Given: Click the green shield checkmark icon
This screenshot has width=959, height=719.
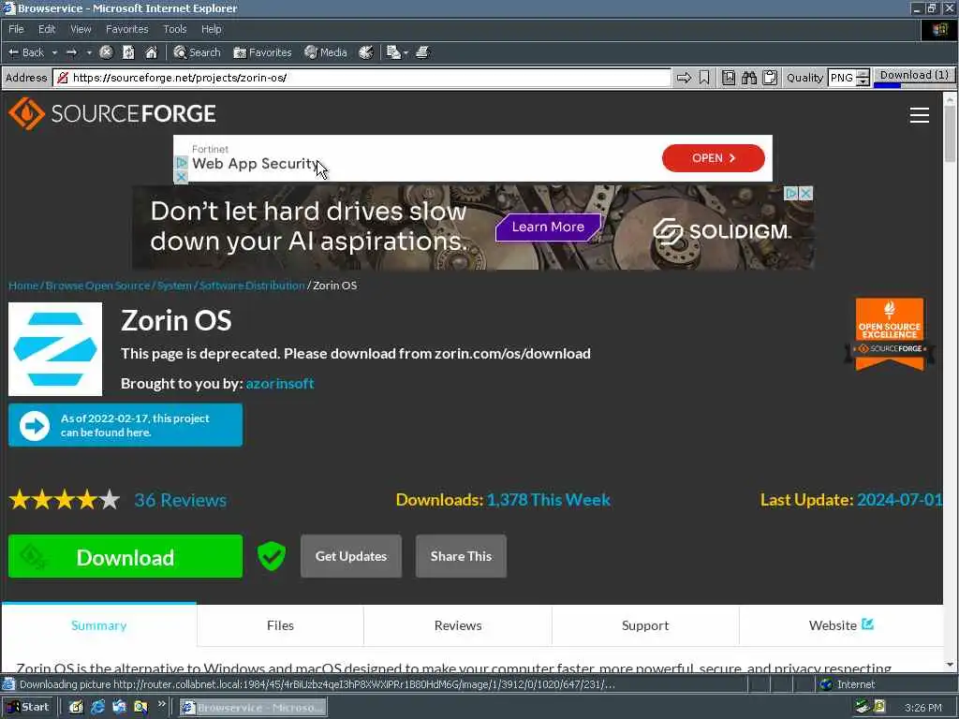Looking at the screenshot, I should click(x=272, y=556).
